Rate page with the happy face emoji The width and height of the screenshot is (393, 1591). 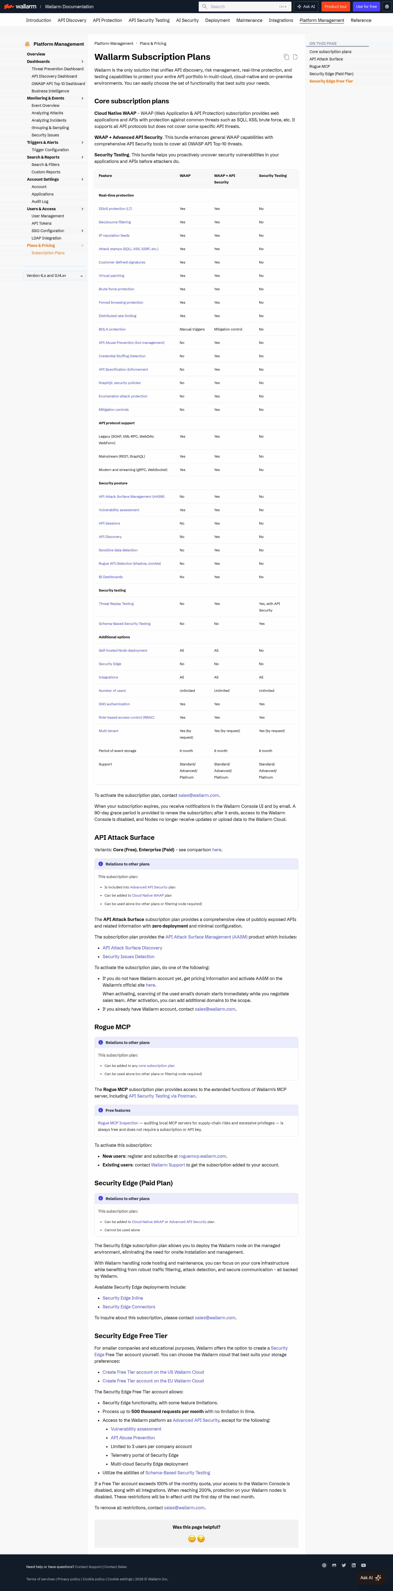[192, 1539]
